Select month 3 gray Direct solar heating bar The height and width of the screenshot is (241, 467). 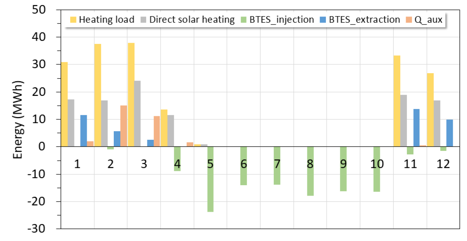[138, 114]
